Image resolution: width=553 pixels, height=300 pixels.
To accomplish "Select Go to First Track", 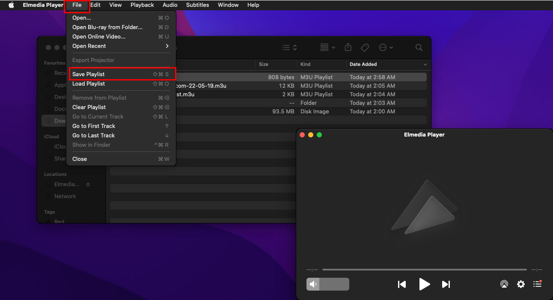I will (121, 126).
